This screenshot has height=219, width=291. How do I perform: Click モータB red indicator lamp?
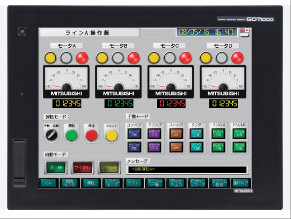pos(134,58)
